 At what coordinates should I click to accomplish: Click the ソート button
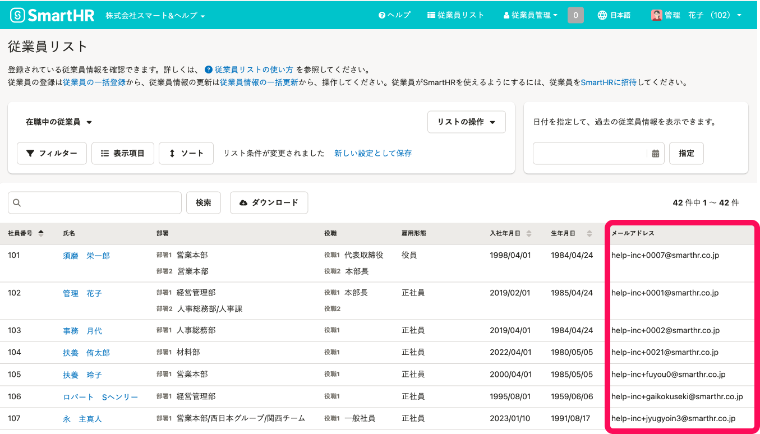coord(186,153)
